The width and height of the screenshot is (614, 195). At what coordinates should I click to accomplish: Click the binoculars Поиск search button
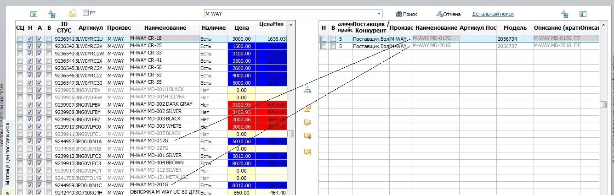click(x=407, y=14)
